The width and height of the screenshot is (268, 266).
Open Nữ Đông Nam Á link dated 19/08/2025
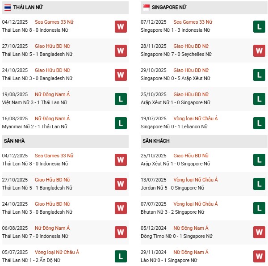pos(52,94)
